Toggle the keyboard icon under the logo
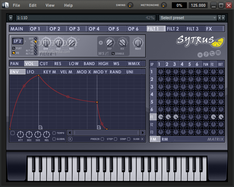The image size is (234, 187). tap(218, 53)
